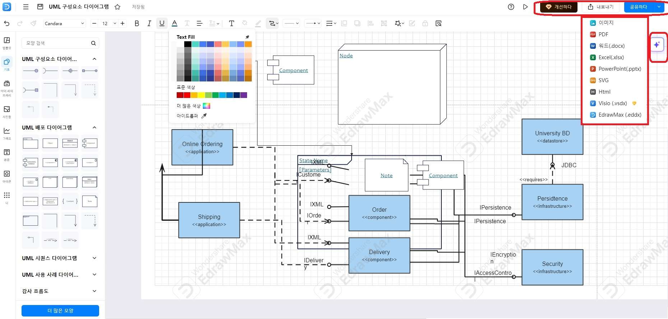
Task: Click the undo arrow
Action: [7, 23]
